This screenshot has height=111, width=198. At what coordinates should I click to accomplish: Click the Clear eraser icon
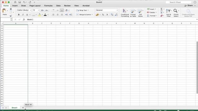point(161,16)
